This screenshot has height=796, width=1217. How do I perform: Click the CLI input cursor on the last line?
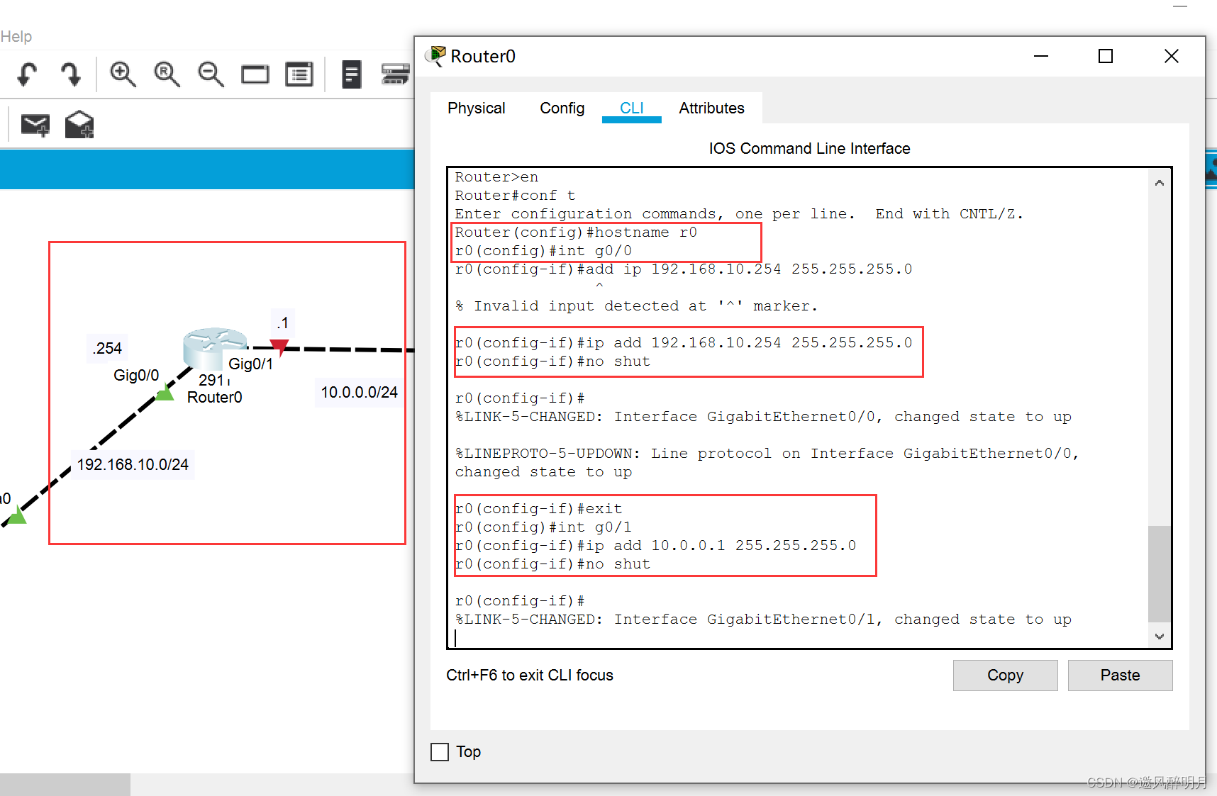click(456, 638)
